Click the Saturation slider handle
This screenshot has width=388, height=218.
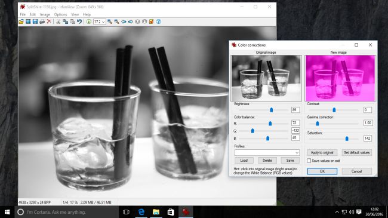[x=347, y=139]
